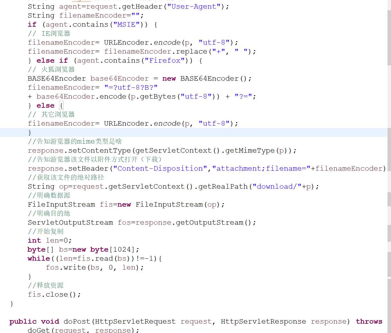Screen dimensions: 391x333
Task: Click the highlighted closing brace line
Action: [194, 132]
